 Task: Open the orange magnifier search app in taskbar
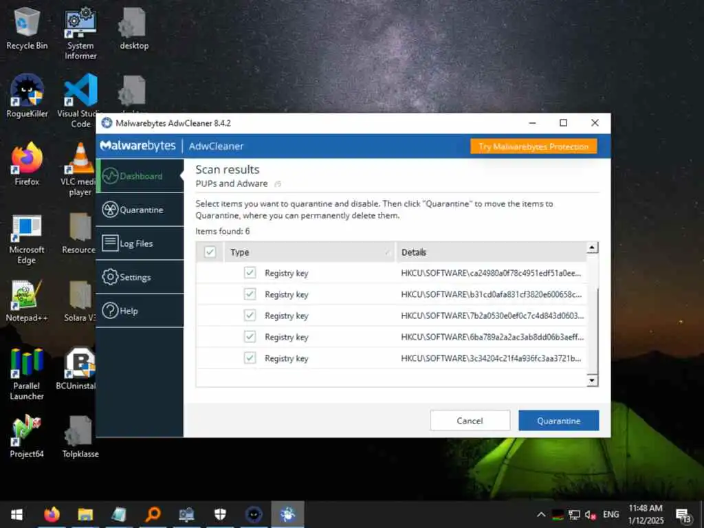tap(153, 514)
